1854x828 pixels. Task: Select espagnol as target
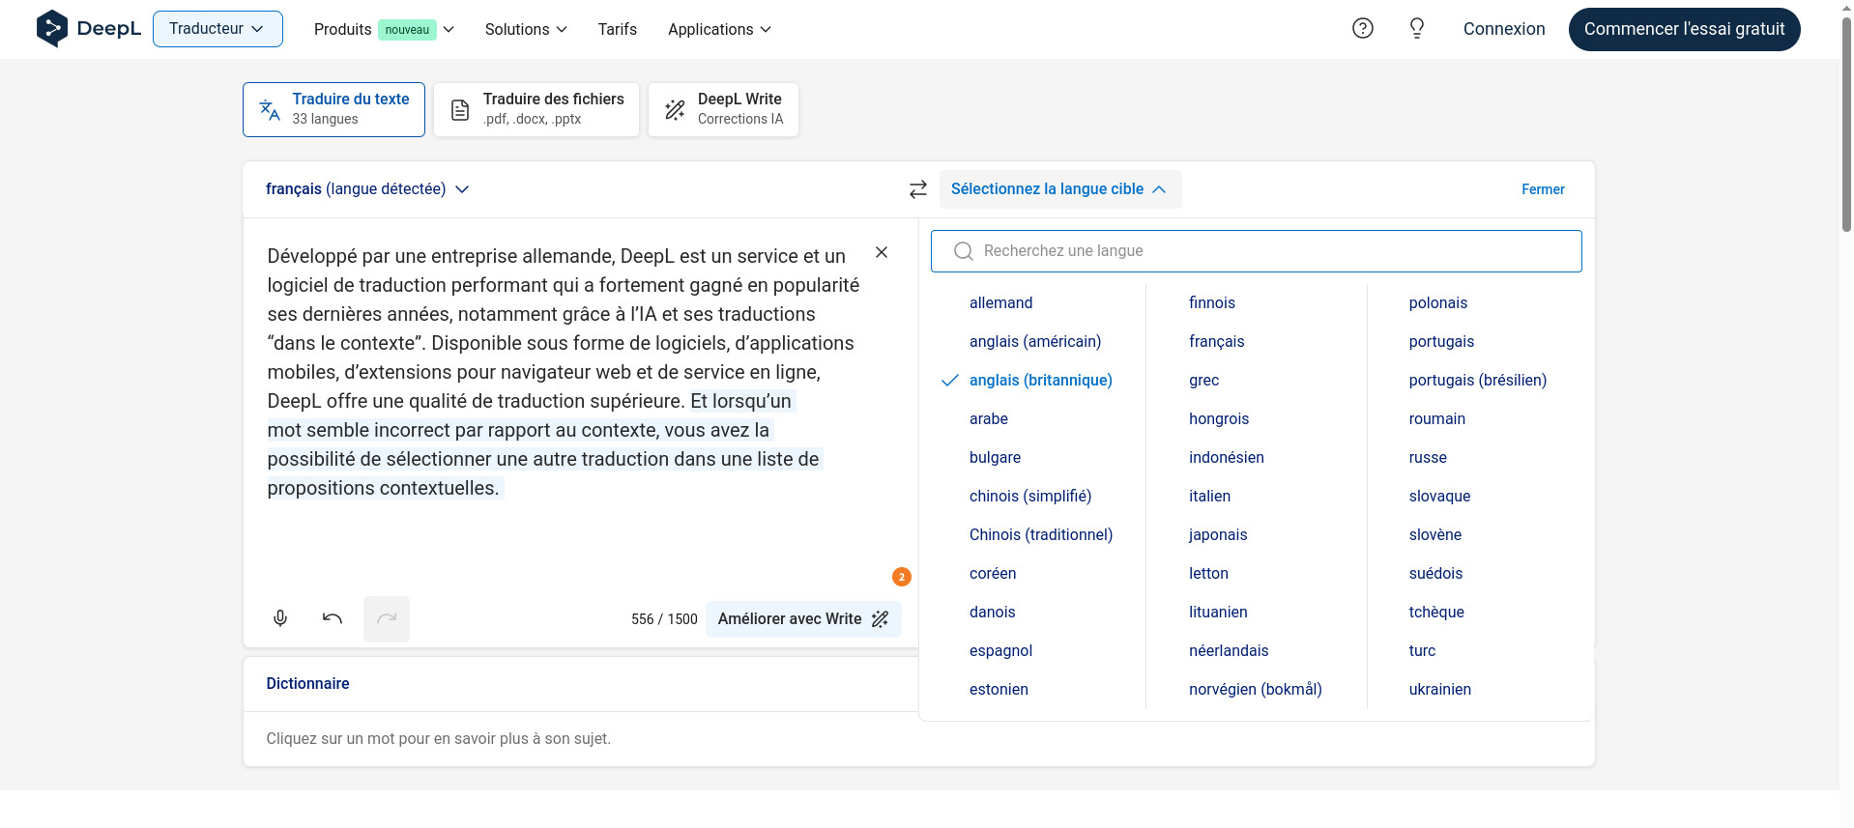coord(1000,650)
